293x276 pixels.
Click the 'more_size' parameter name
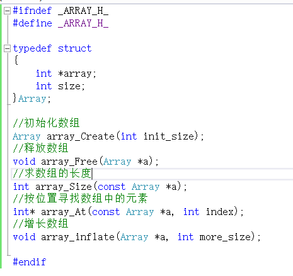(225, 237)
